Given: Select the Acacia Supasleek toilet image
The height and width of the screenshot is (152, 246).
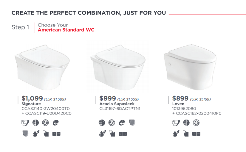Looking at the screenshot, I should tap(118, 67).
